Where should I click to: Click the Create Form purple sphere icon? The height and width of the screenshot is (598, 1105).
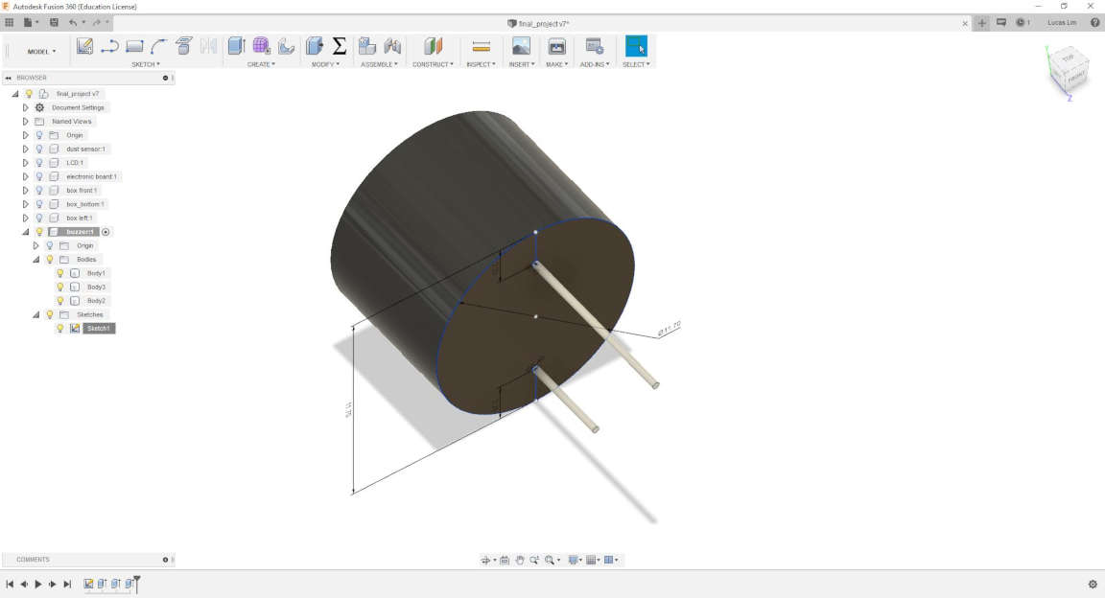(x=262, y=47)
